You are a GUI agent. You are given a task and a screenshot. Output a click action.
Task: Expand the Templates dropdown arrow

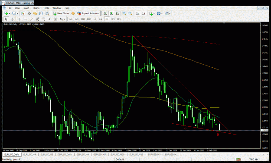(x=170, y=13)
